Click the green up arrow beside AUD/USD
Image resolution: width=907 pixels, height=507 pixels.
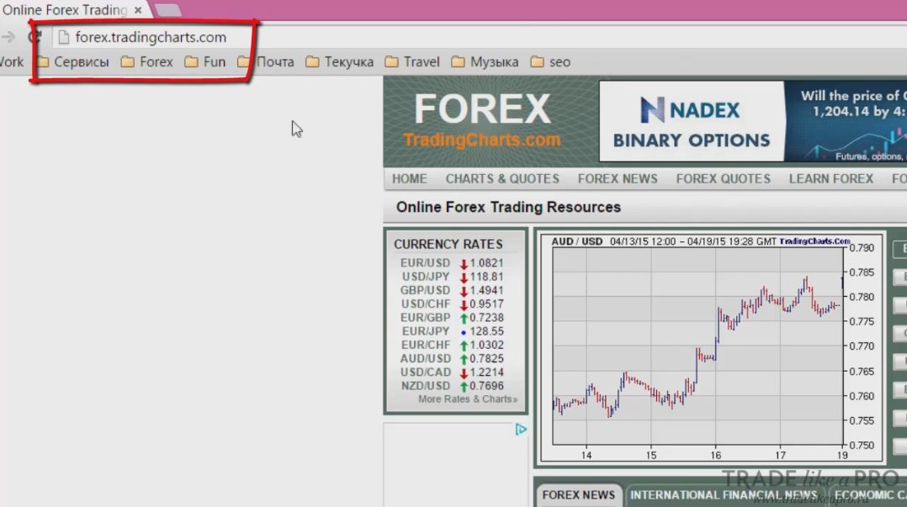[x=464, y=360]
